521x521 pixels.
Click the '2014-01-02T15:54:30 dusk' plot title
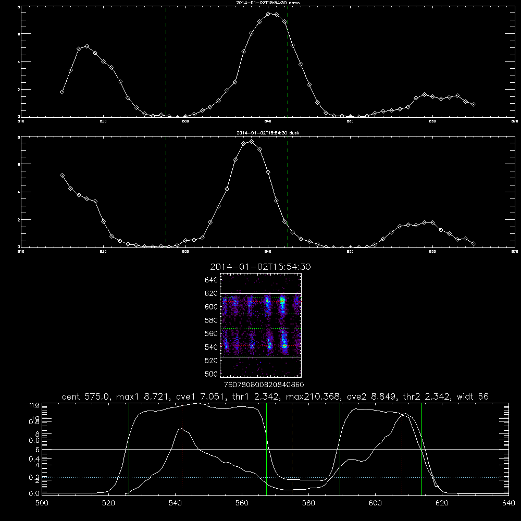pyautogui.click(x=268, y=133)
